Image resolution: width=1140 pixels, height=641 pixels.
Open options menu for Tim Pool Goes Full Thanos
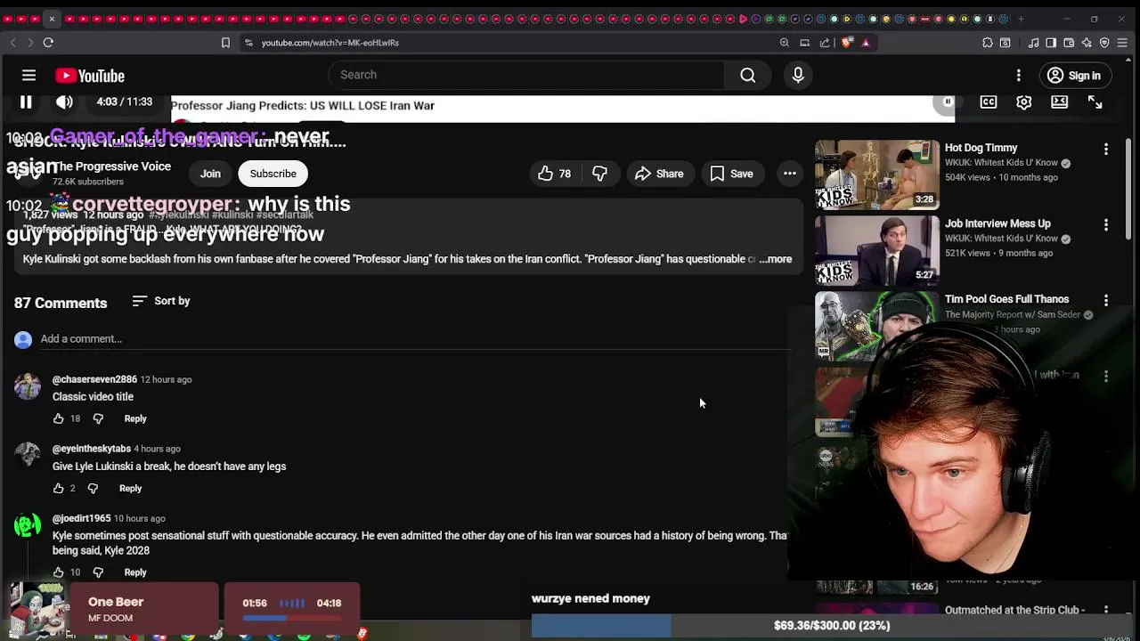[x=1106, y=301]
